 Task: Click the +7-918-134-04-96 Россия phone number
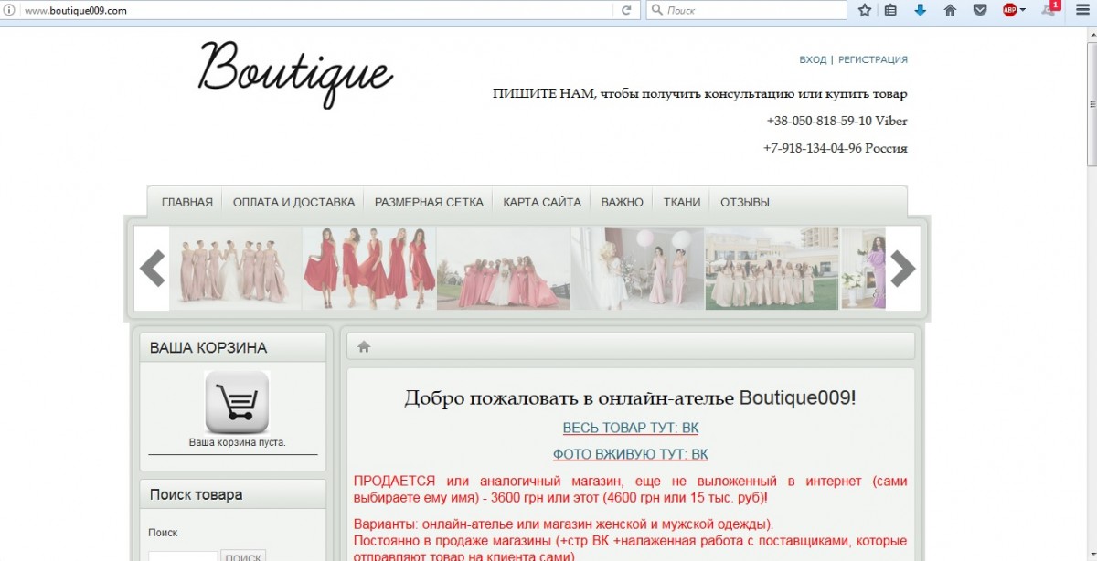tap(836, 148)
